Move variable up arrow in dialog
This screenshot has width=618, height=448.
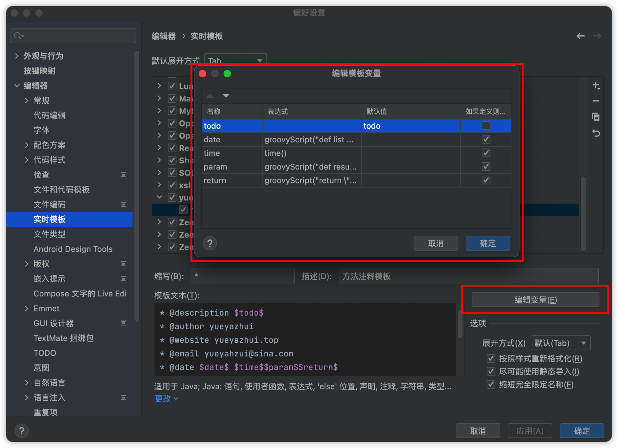pos(210,96)
